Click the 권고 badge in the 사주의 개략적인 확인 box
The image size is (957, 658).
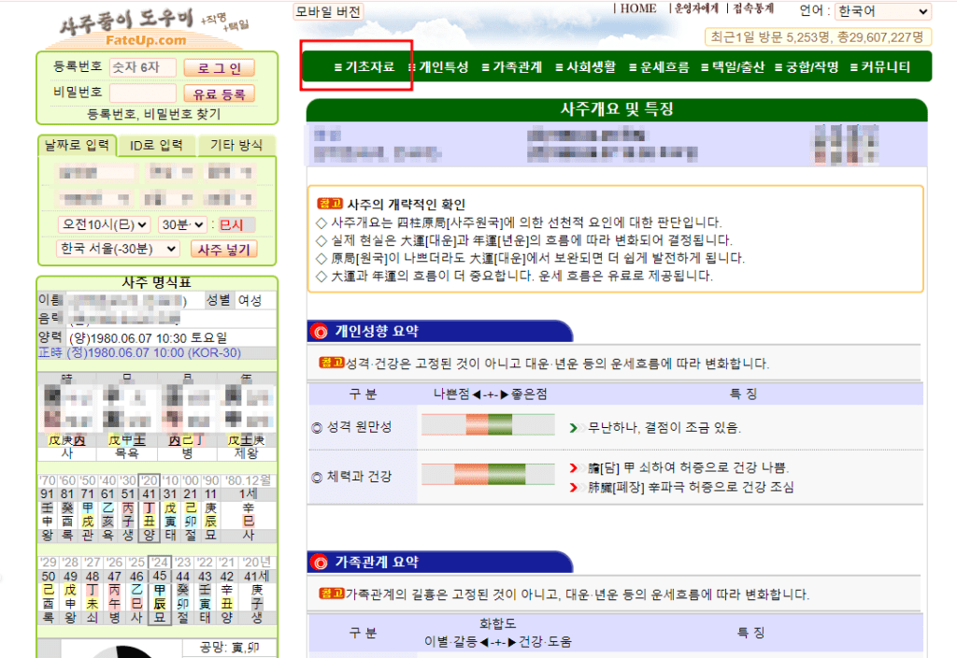click(331, 204)
